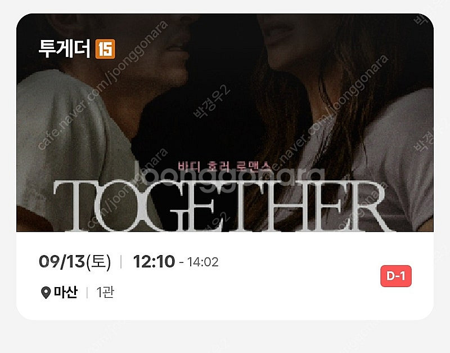Click the divider between date and time
Viewport: 450px width, 353px height.
[x=121, y=262]
